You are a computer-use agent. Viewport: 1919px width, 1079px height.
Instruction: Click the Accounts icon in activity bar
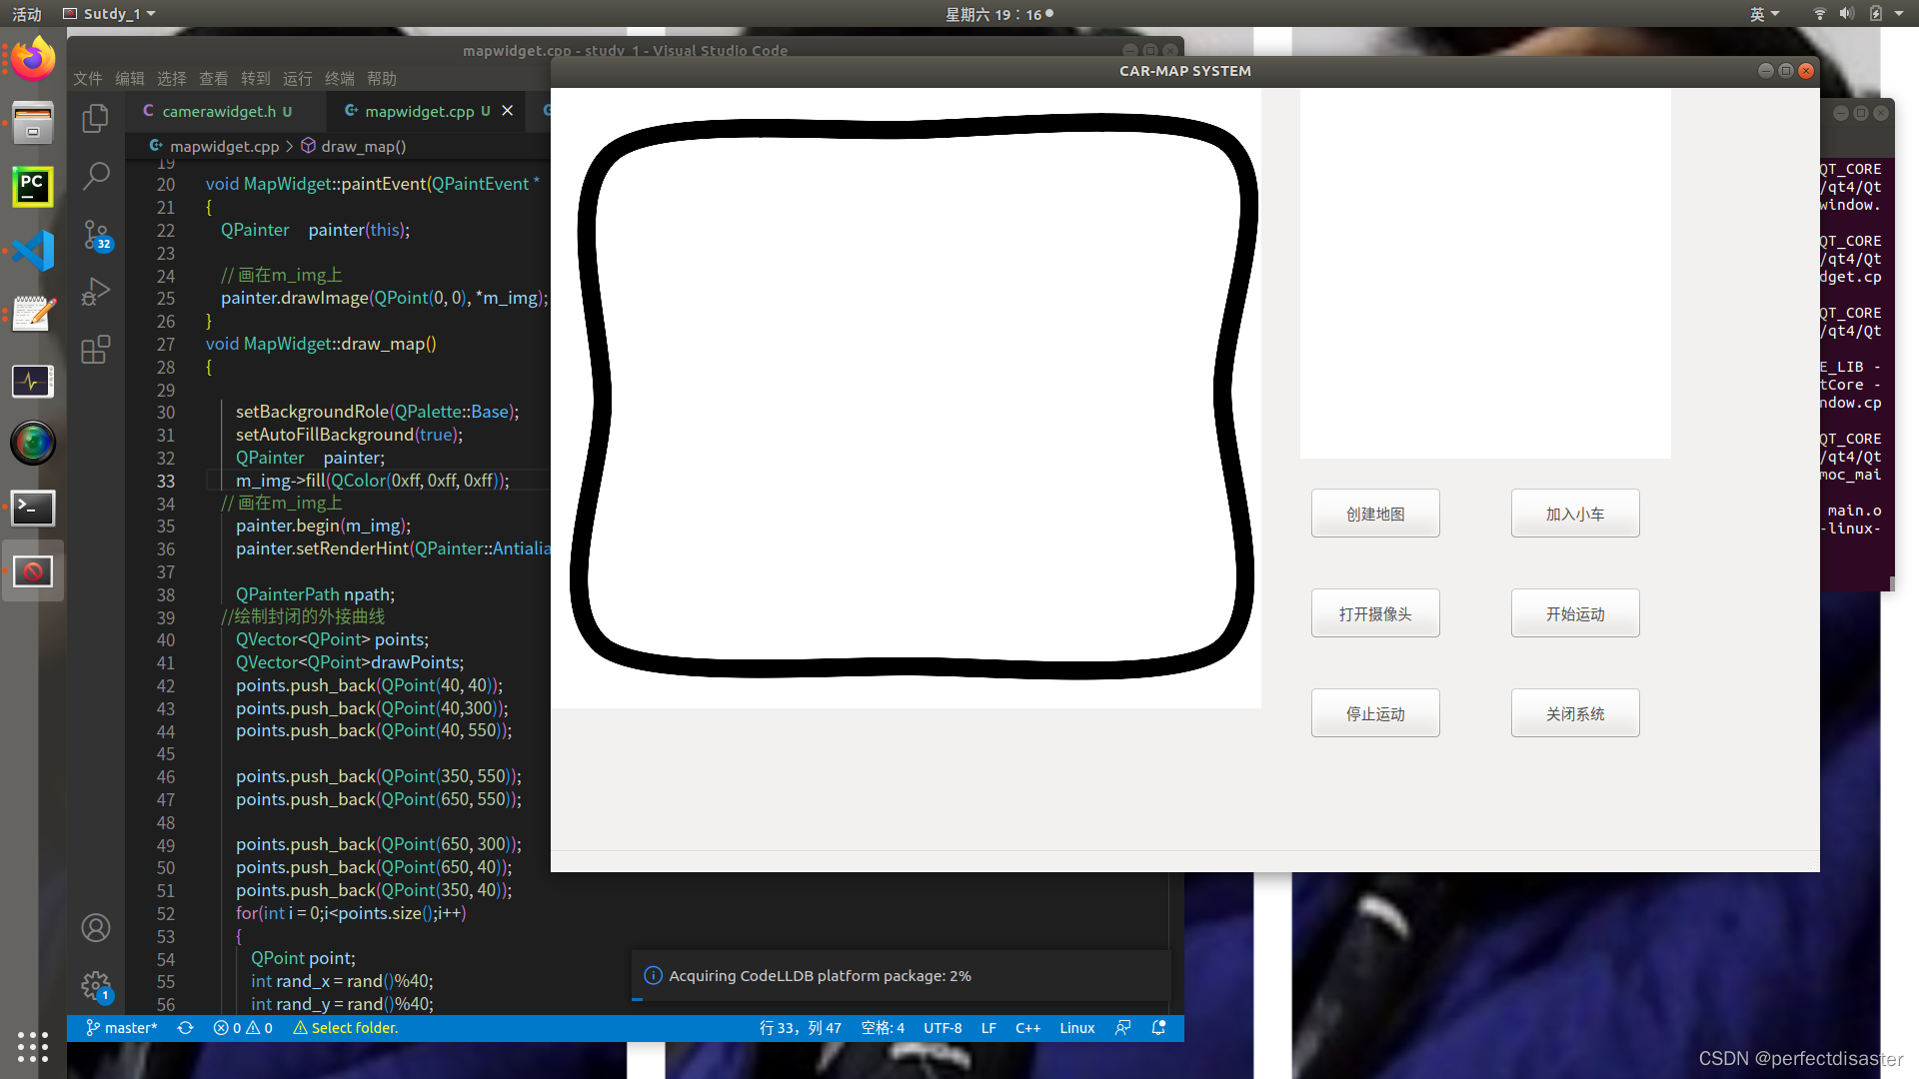click(95, 928)
